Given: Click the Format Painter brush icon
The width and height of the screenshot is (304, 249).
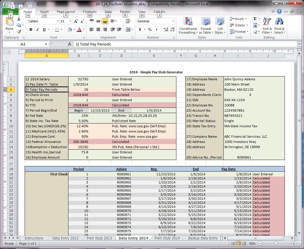Looking at the screenshot, I should point(19,32).
